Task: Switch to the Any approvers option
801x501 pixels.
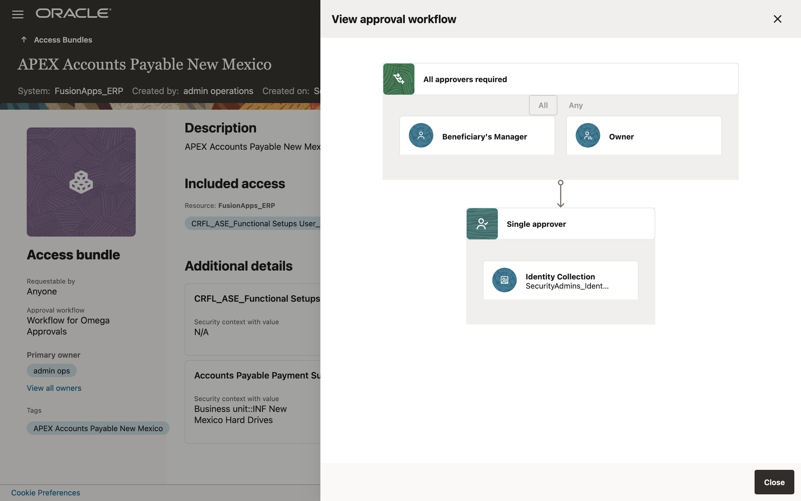Action: pyautogui.click(x=575, y=105)
